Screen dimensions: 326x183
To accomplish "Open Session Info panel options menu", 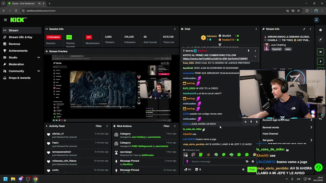I will pyautogui.click(x=175, y=29).
